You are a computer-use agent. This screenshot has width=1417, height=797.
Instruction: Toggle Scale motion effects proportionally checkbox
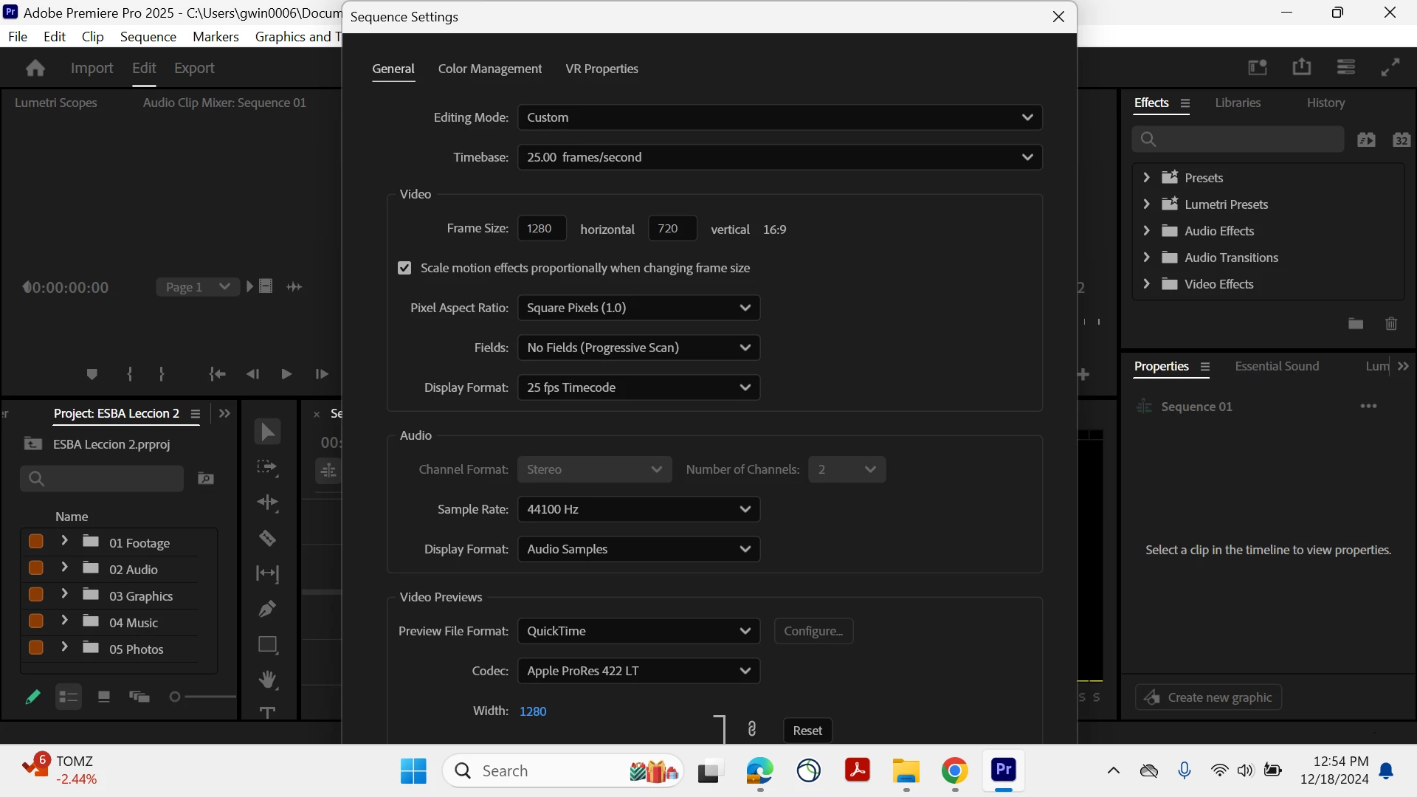click(x=404, y=268)
